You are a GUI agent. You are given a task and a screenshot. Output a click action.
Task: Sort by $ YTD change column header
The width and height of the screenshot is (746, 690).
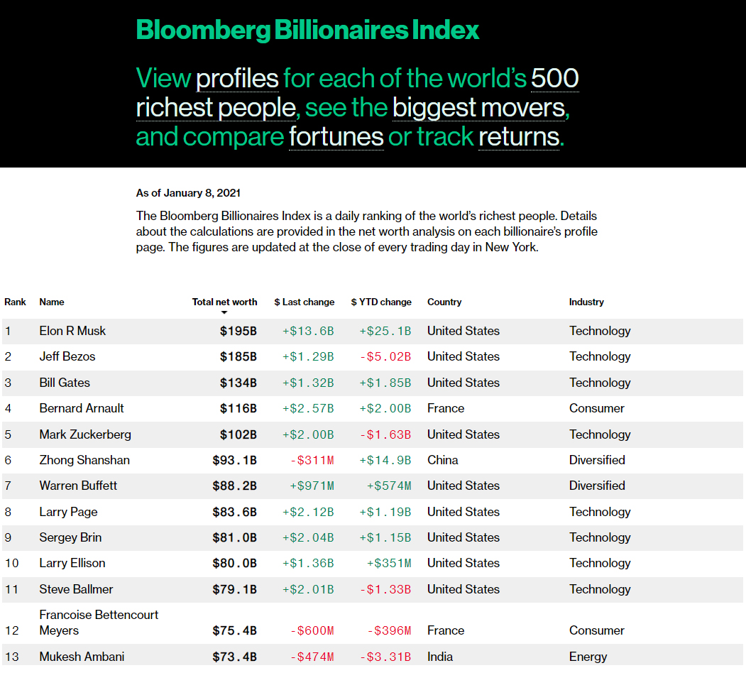tap(381, 302)
